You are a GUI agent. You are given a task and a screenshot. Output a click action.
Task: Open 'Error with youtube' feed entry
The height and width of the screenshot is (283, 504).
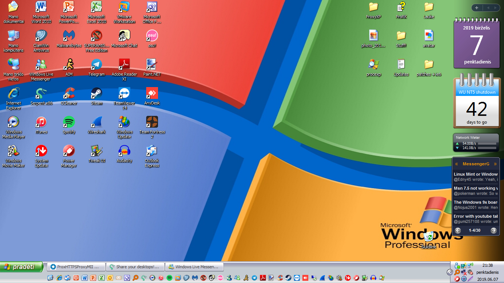coord(476,219)
